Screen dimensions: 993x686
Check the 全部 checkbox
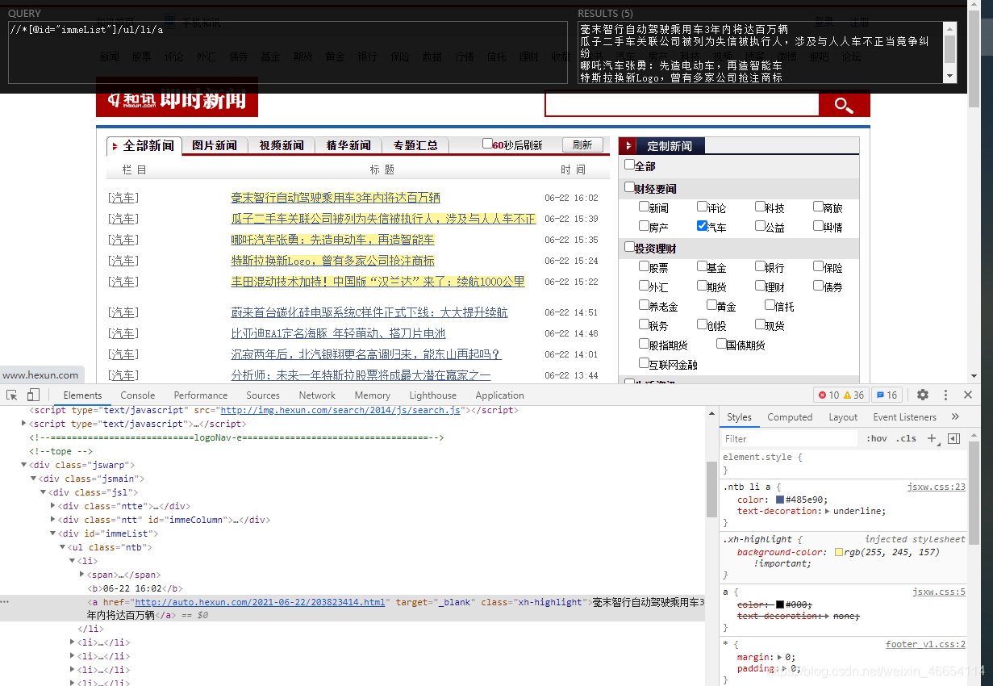coord(630,165)
